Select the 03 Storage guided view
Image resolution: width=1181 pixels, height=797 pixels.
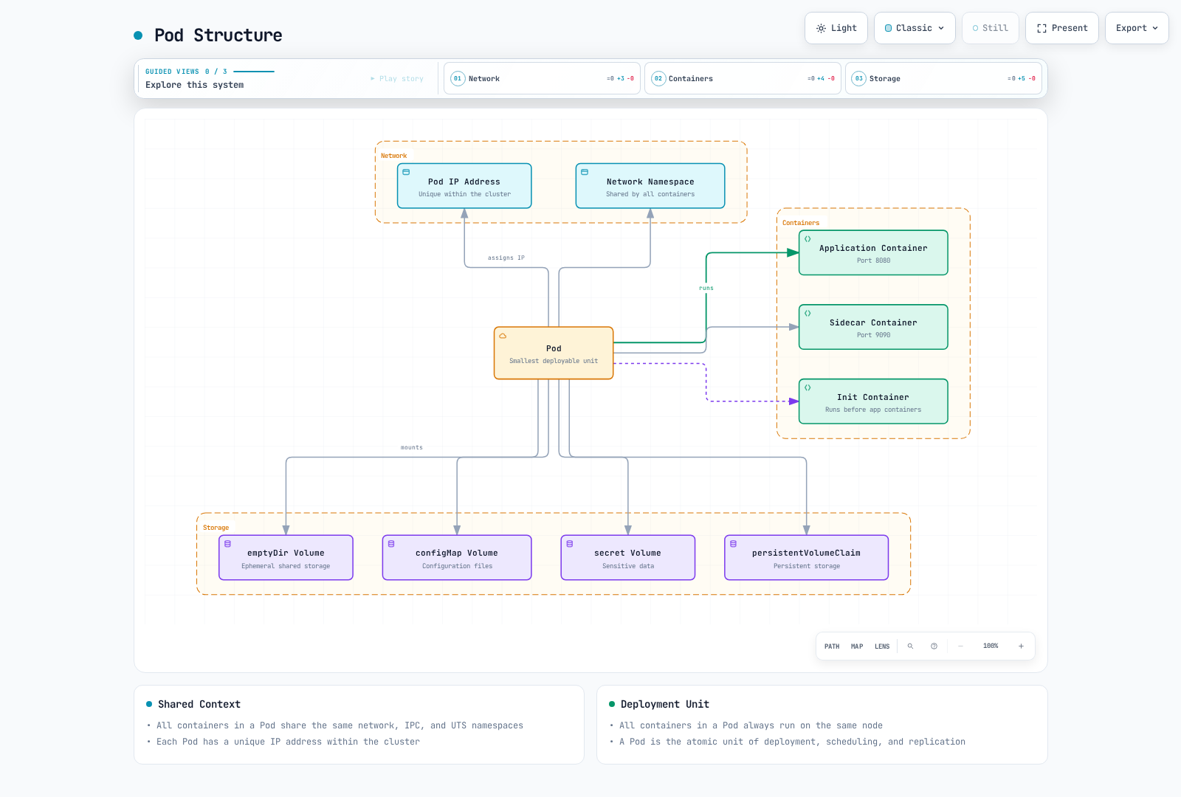pyautogui.click(x=943, y=78)
